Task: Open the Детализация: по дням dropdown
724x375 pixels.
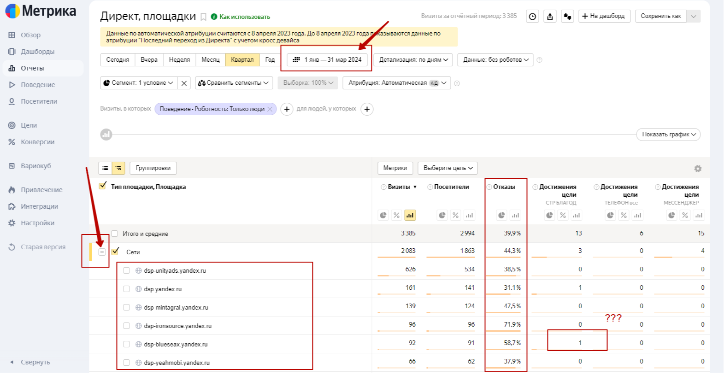Action: 413,60
